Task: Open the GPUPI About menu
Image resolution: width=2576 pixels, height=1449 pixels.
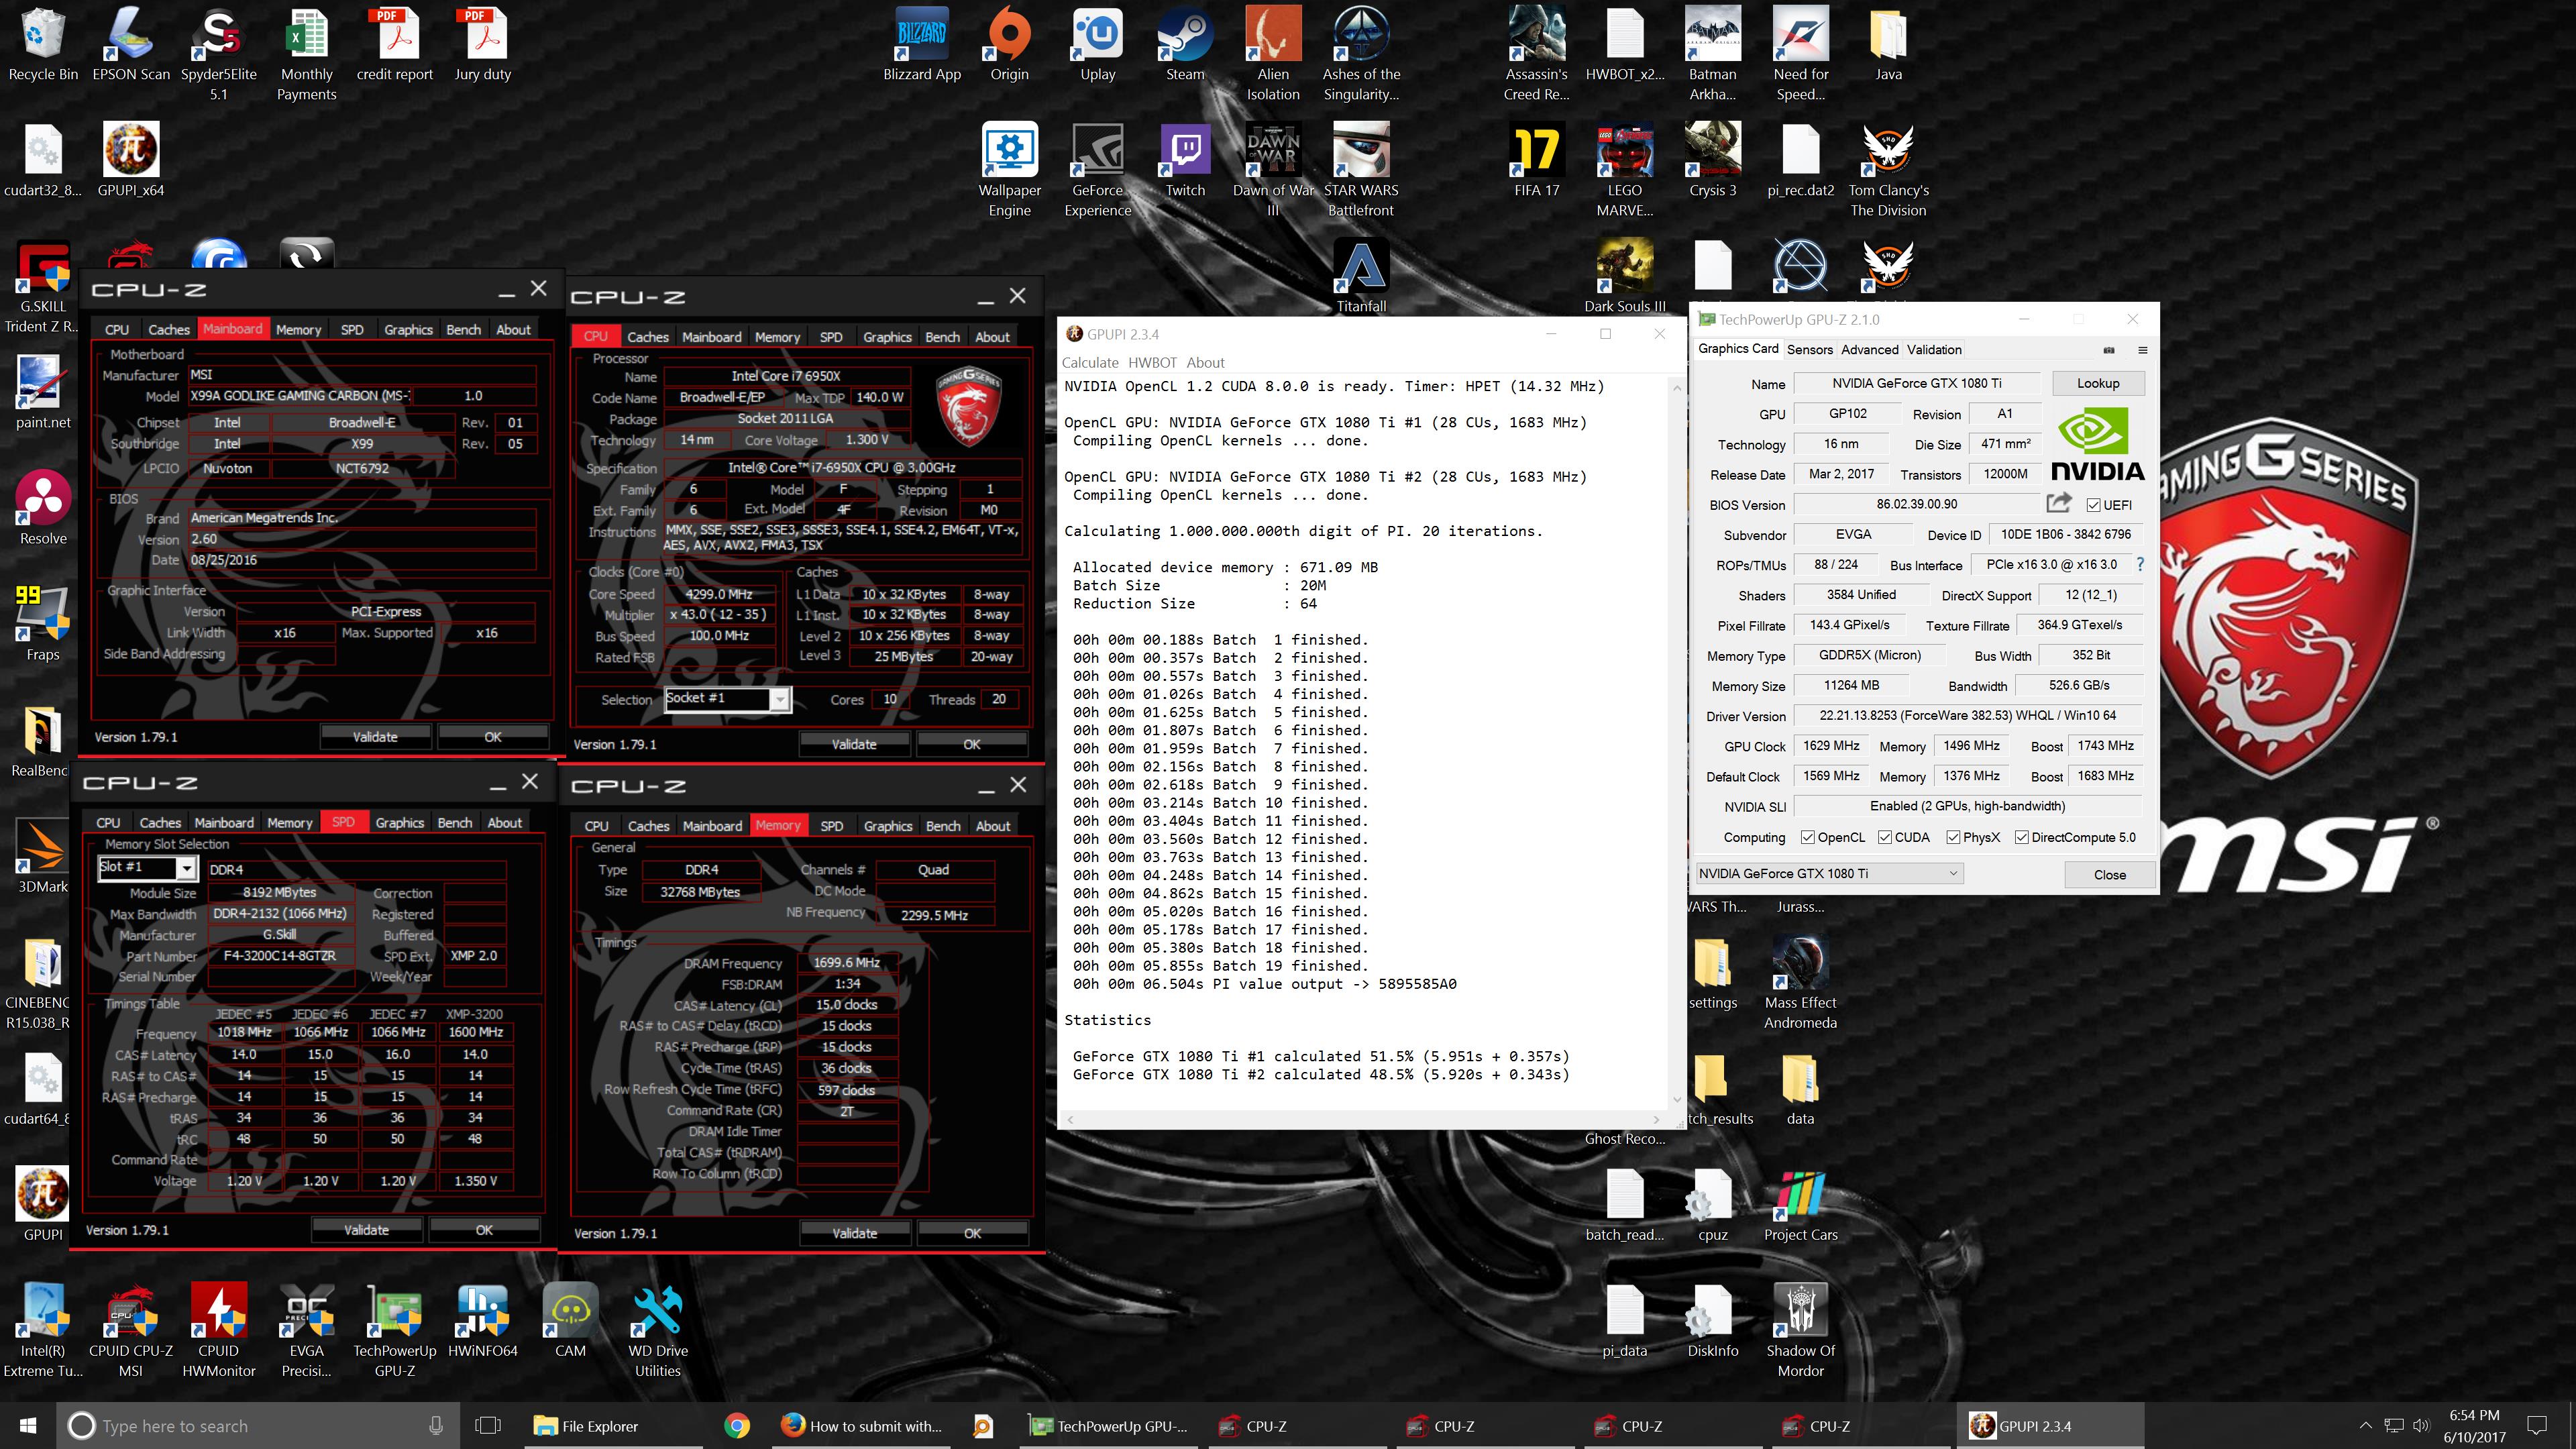Action: [1205, 363]
